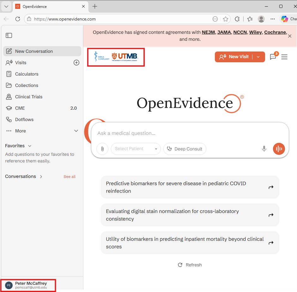Open the NEJM link in banner
Viewport: 297px width, 292px height.
[208, 32]
